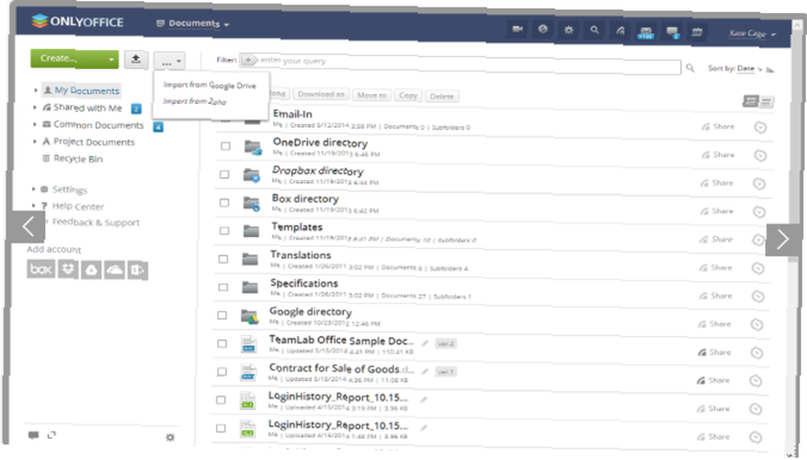Click the ONLYOFFICE logo
The image size is (807, 460).
click(77, 22)
